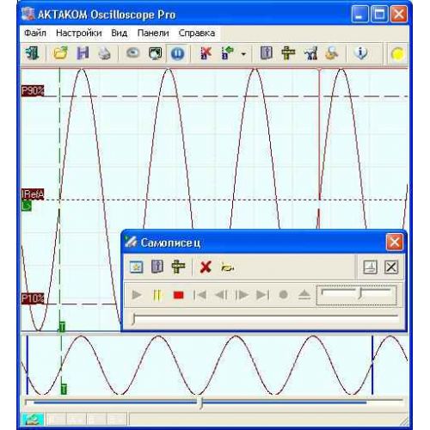Click the playback speed slider in recorder

click(357, 295)
